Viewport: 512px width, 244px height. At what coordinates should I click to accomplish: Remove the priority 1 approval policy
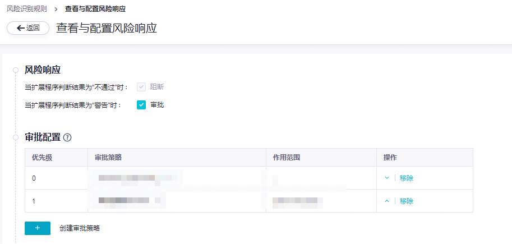(407, 201)
